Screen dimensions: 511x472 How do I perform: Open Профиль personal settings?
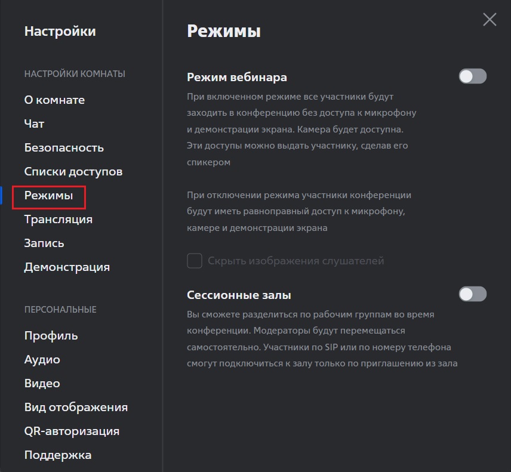51,335
